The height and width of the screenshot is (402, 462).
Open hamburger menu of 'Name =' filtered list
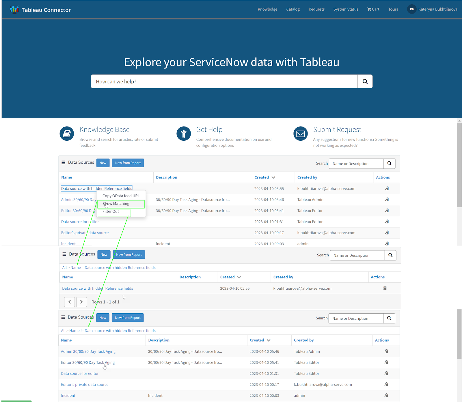click(x=64, y=254)
